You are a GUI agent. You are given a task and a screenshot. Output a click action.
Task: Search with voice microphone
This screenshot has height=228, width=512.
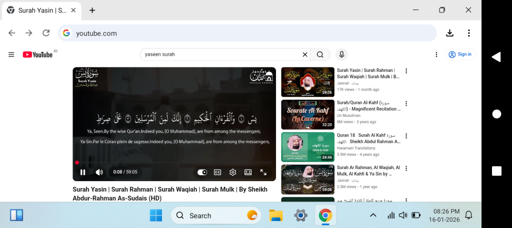tap(341, 54)
